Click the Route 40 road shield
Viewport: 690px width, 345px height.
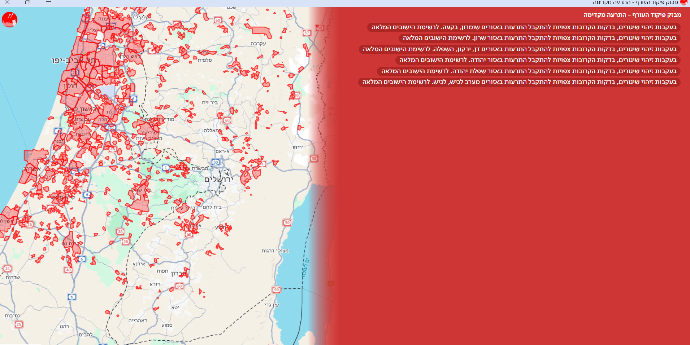click(x=68, y=270)
